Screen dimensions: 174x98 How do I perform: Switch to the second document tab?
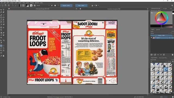click(114, 9)
